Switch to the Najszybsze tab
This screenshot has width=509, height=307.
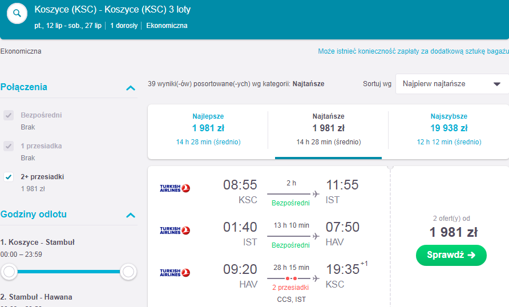[x=449, y=129]
